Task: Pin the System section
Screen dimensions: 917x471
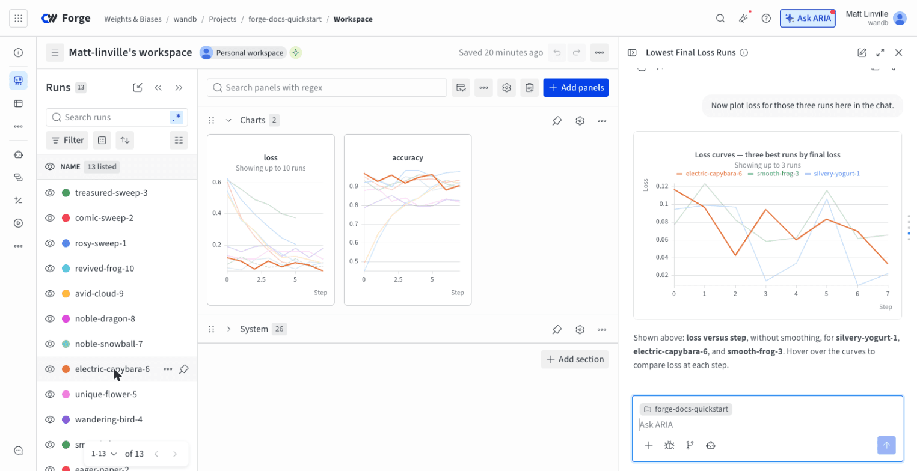Action: (x=557, y=329)
